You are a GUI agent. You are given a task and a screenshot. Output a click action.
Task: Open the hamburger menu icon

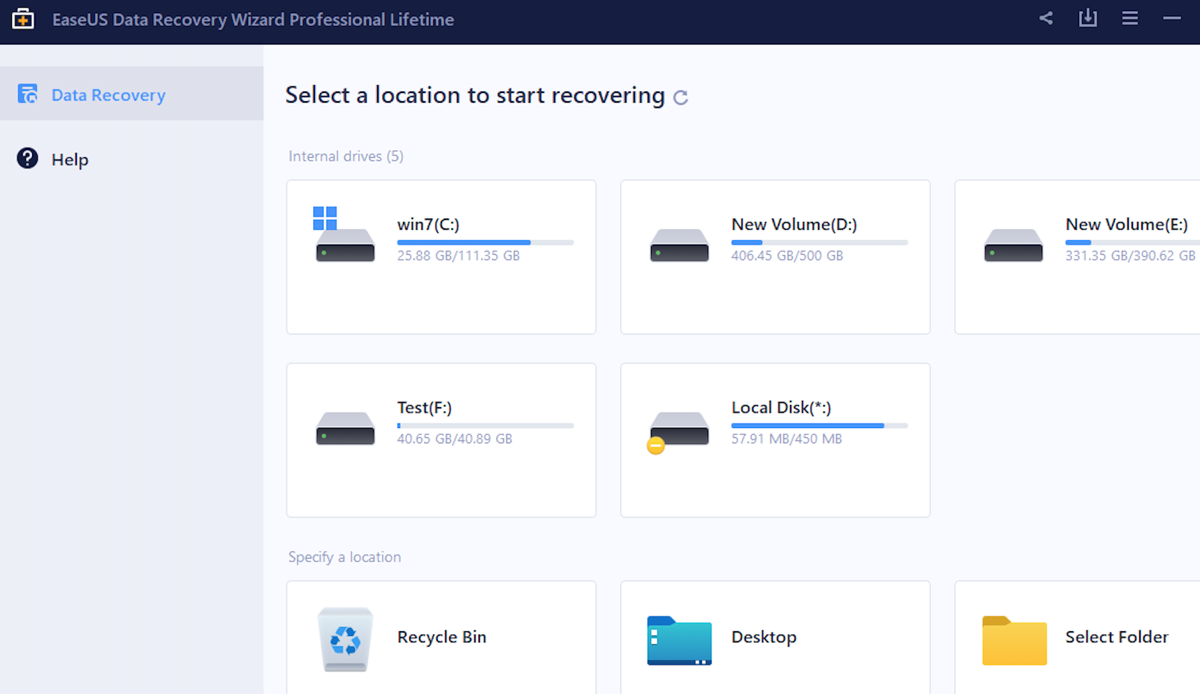tap(1129, 19)
